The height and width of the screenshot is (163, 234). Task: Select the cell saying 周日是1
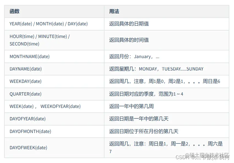coord(166,148)
